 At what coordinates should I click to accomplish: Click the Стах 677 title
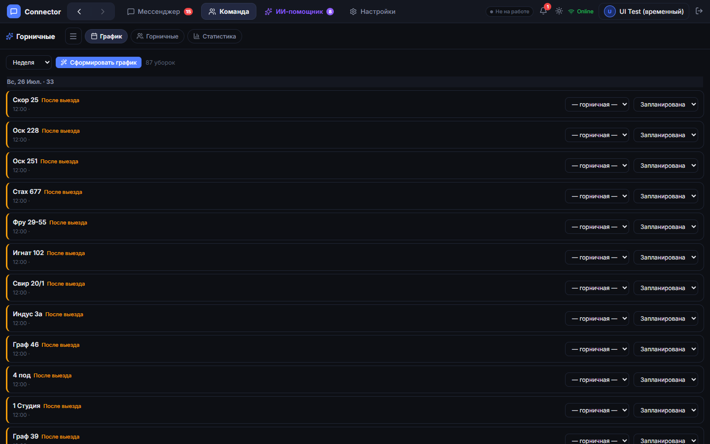(27, 191)
